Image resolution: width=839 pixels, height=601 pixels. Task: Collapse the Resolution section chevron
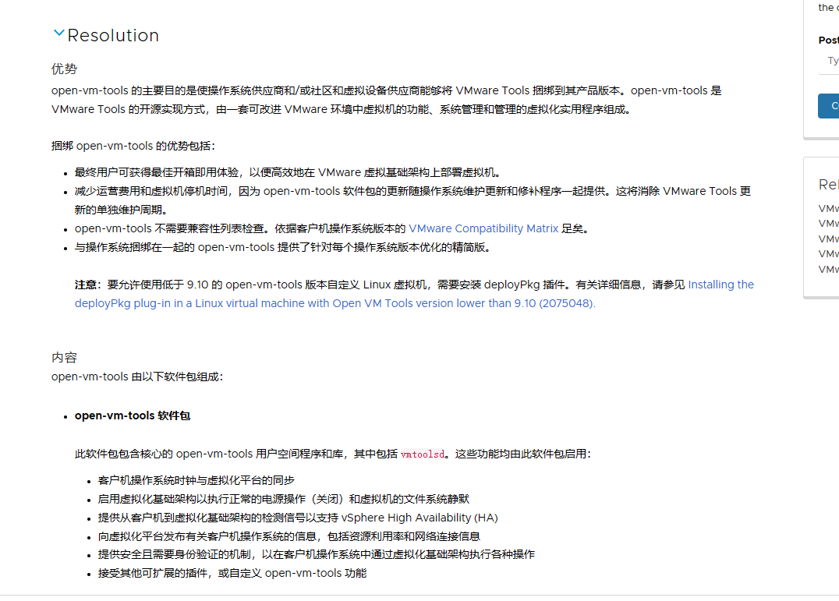point(58,34)
